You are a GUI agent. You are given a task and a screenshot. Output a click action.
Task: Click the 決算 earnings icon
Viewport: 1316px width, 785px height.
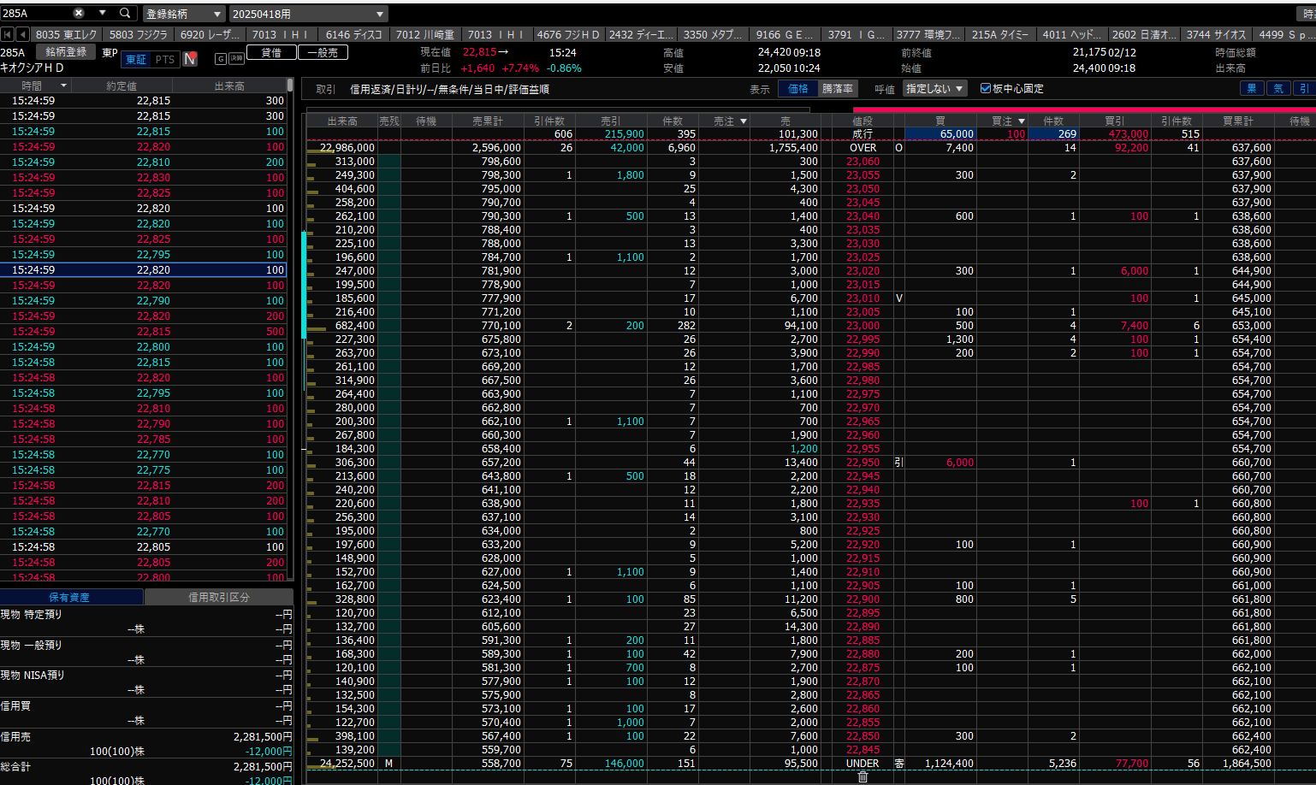(x=236, y=59)
